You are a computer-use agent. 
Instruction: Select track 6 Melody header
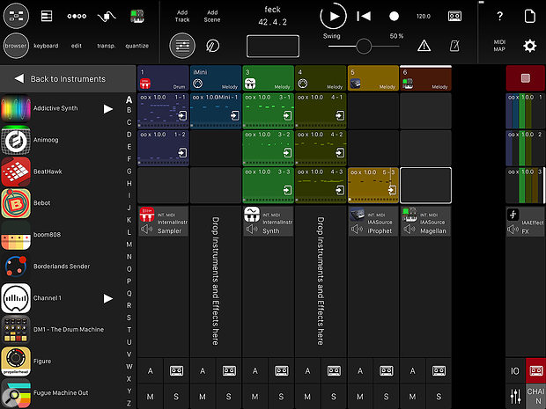click(x=425, y=78)
